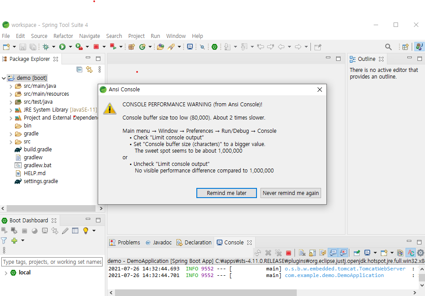Close the Console tab
Image resolution: width=425 pixels, height=296 pixels.
pyautogui.click(x=249, y=243)
